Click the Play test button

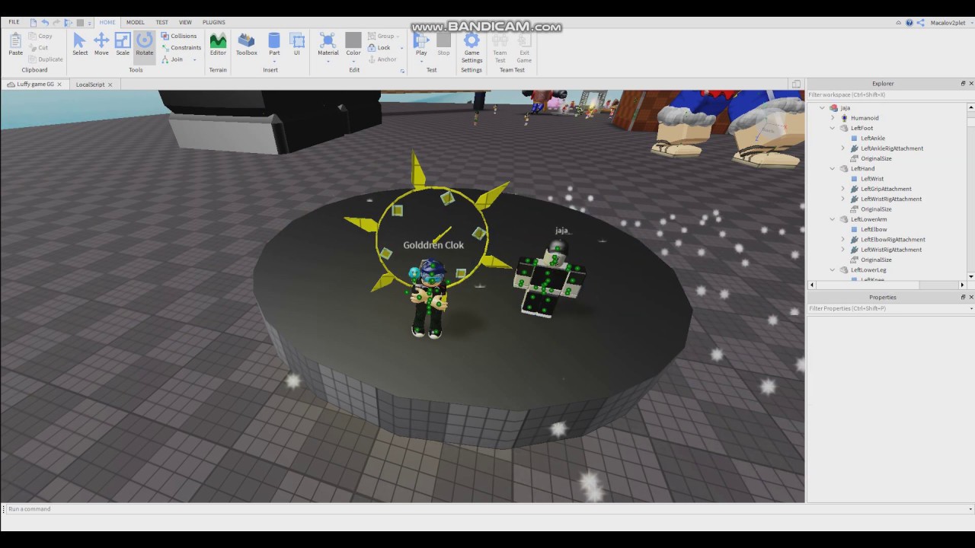[421, 44]
